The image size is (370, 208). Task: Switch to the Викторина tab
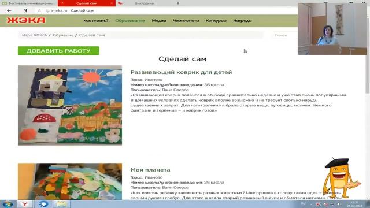tap(144, 3)
